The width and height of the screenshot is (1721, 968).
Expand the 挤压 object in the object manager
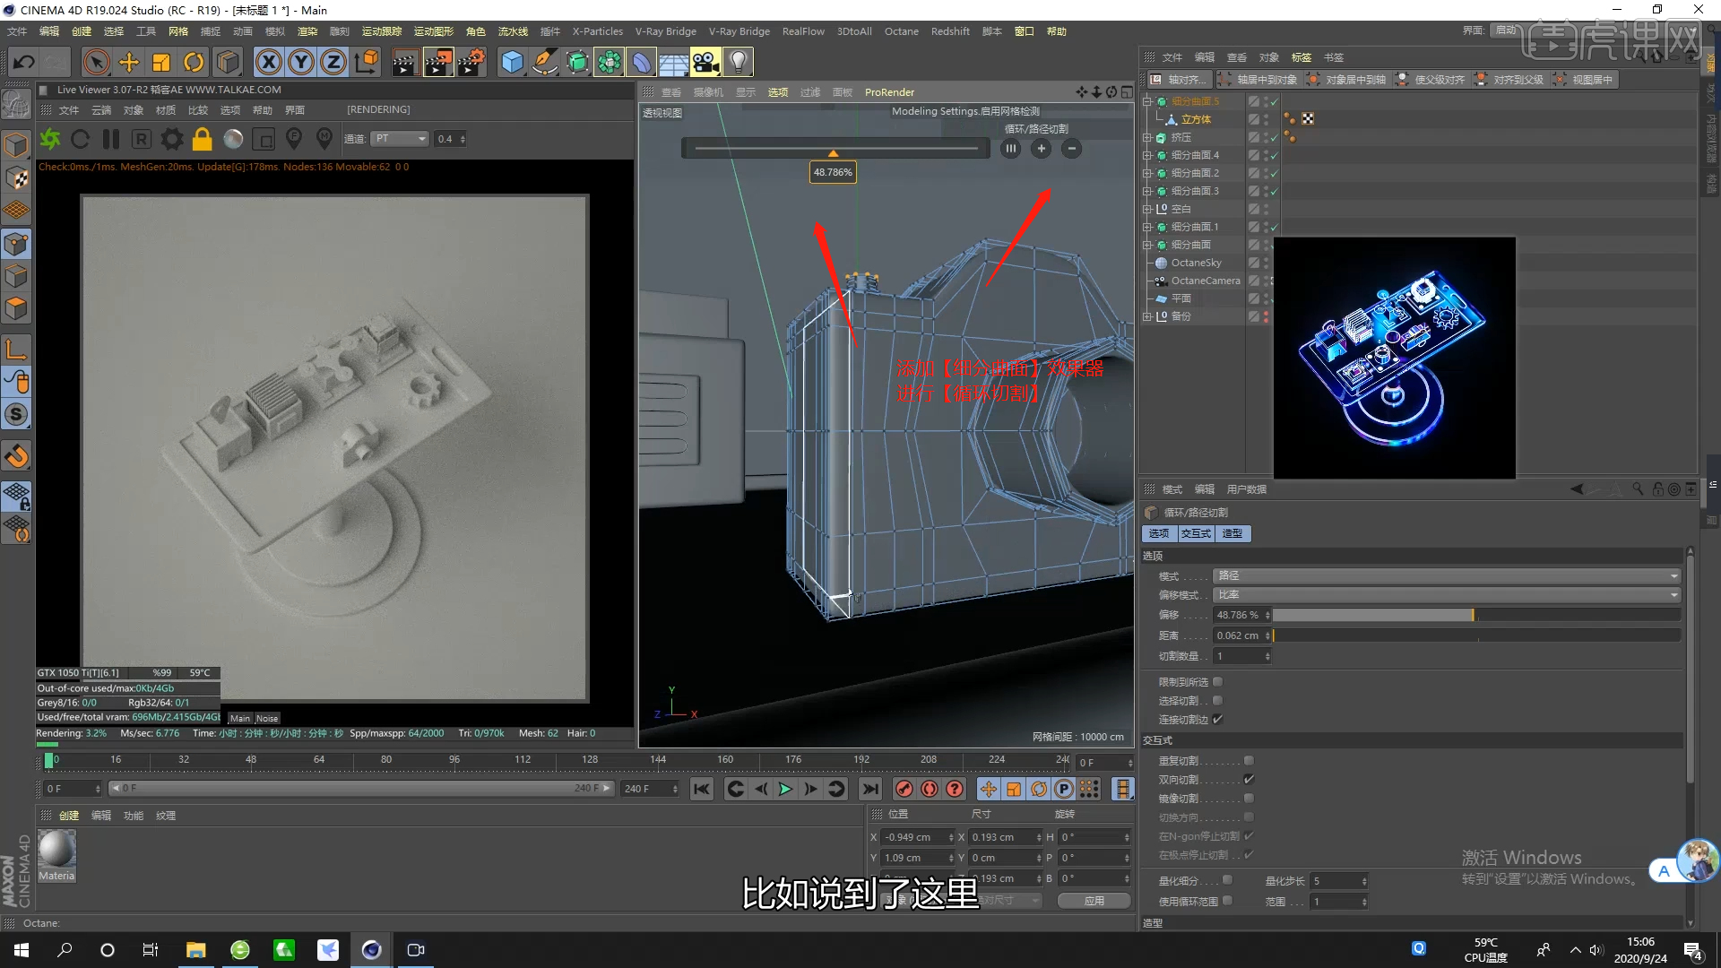point(1148,136)
